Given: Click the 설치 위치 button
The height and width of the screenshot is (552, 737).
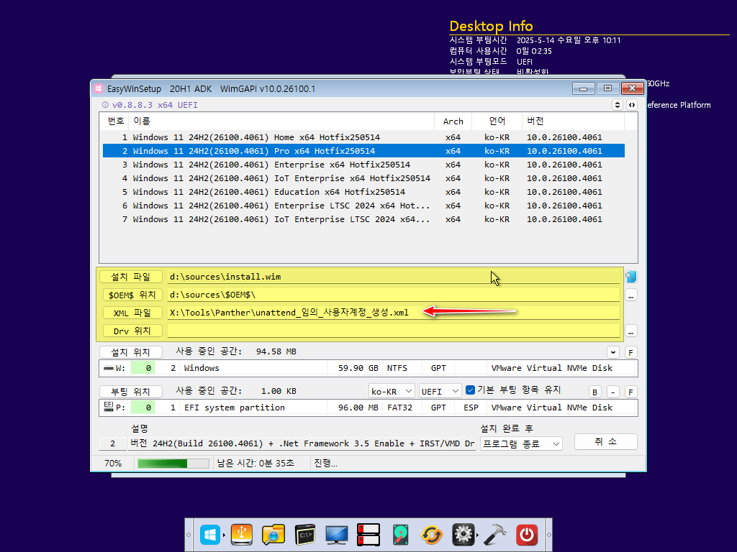Looking at the screenshot, I should (131, 352).
